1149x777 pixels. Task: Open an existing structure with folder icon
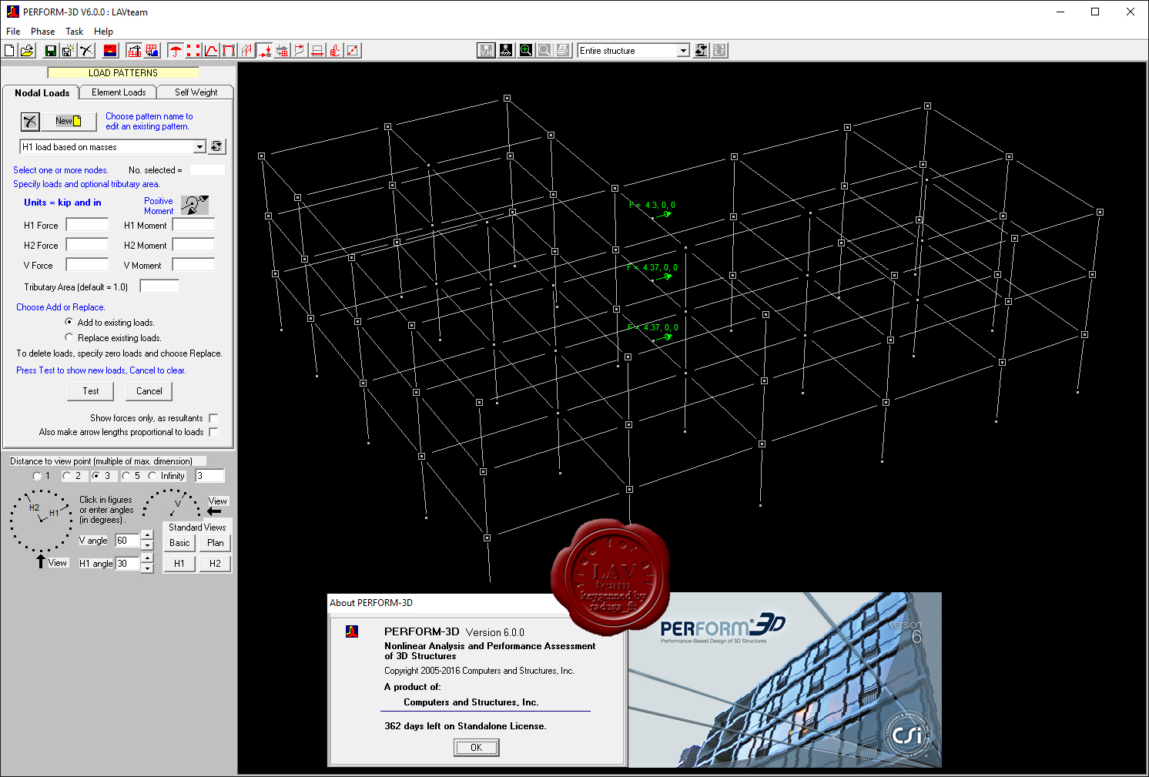[27, 51]
